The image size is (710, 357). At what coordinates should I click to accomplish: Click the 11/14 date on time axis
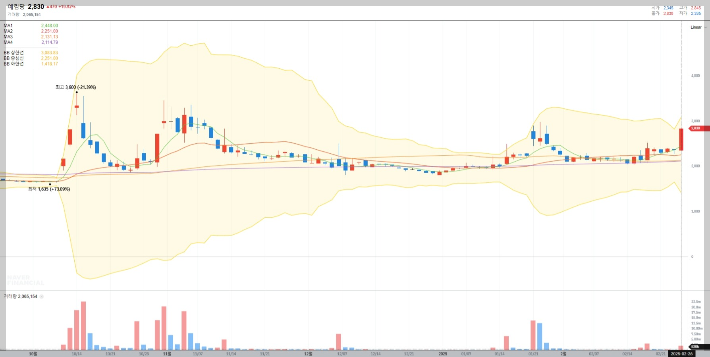coord(231,354)
